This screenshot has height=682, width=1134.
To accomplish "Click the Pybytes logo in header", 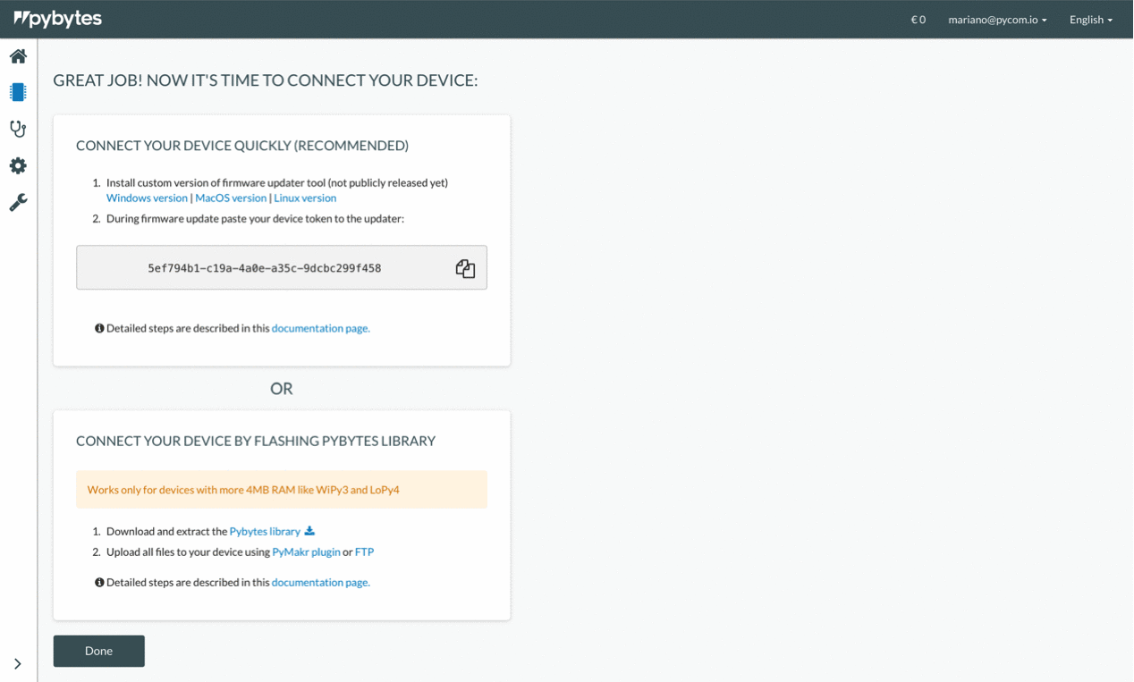I will click(x=58, y=19).
